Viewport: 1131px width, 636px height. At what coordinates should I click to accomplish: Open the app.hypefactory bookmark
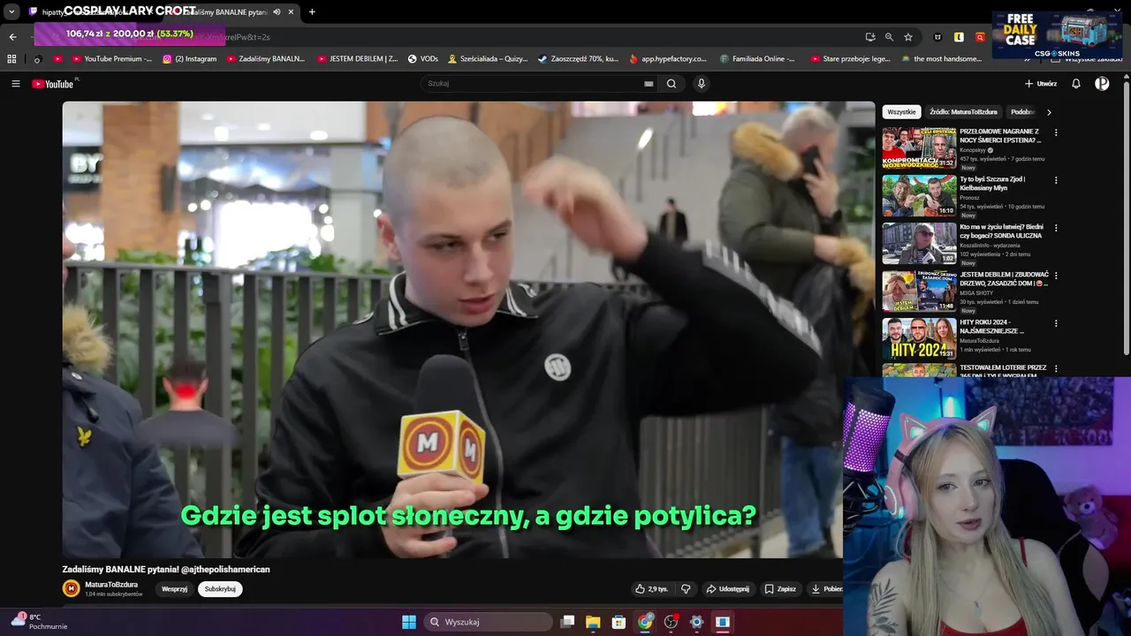(x=668, y=59)
